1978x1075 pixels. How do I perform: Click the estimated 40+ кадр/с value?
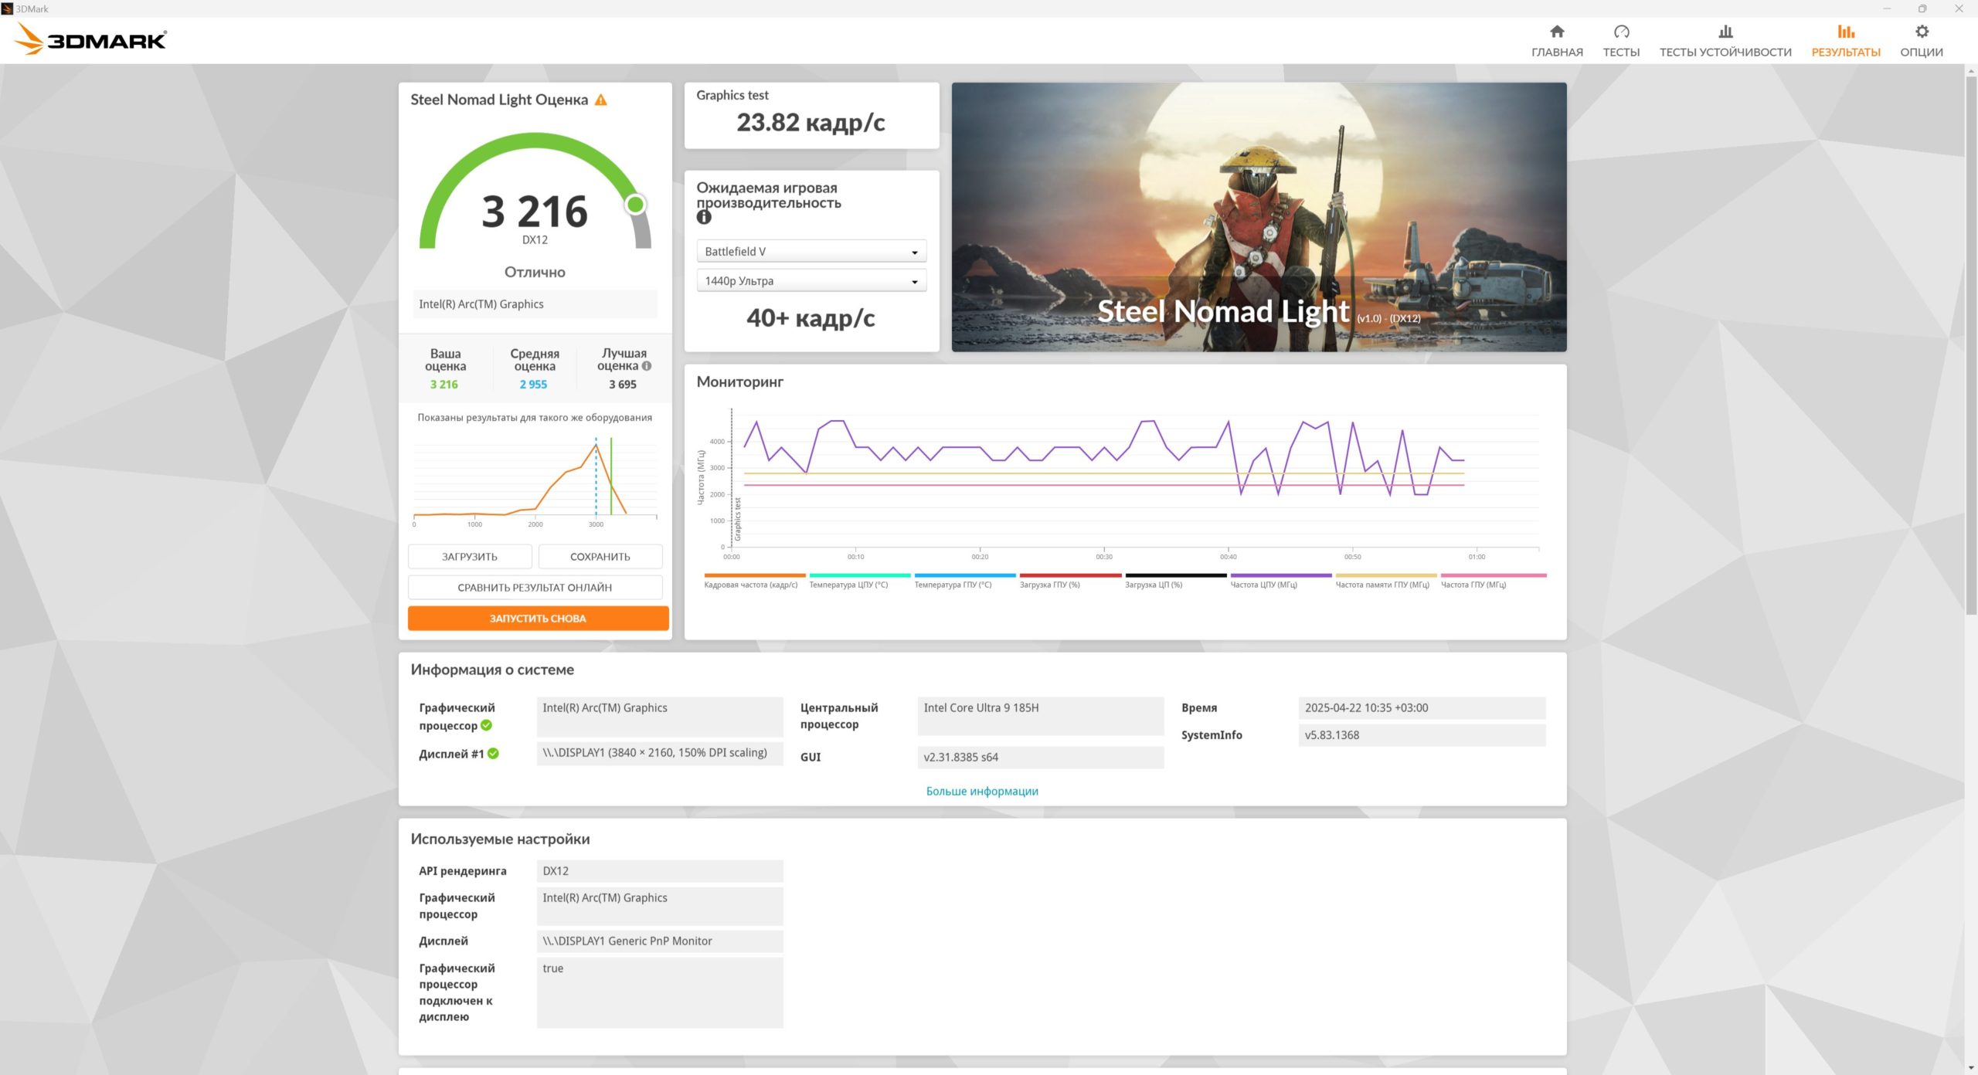coord(811,318)
